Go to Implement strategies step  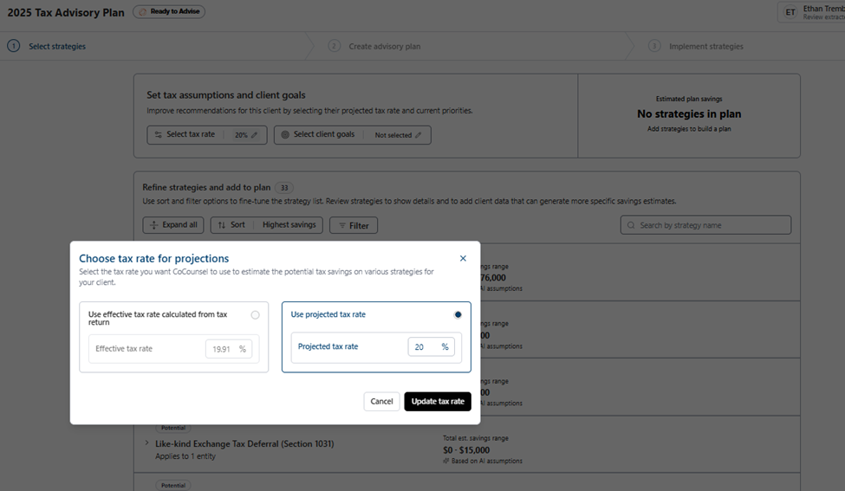pos(705,46)
